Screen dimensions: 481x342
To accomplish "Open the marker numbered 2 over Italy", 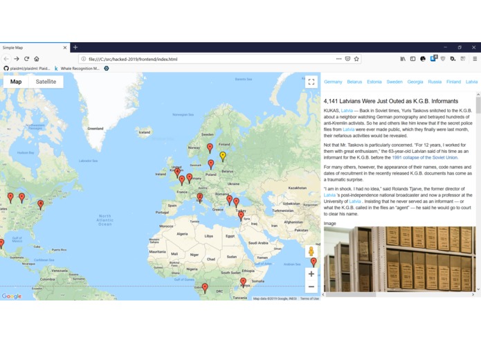I will tap(200, 197).
